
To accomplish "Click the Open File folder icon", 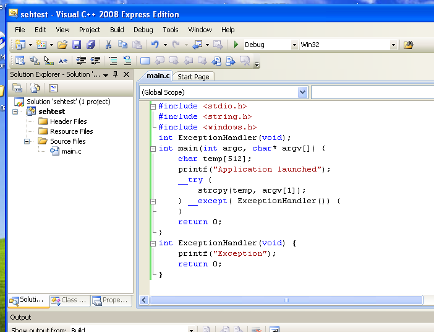I will 62,45.
